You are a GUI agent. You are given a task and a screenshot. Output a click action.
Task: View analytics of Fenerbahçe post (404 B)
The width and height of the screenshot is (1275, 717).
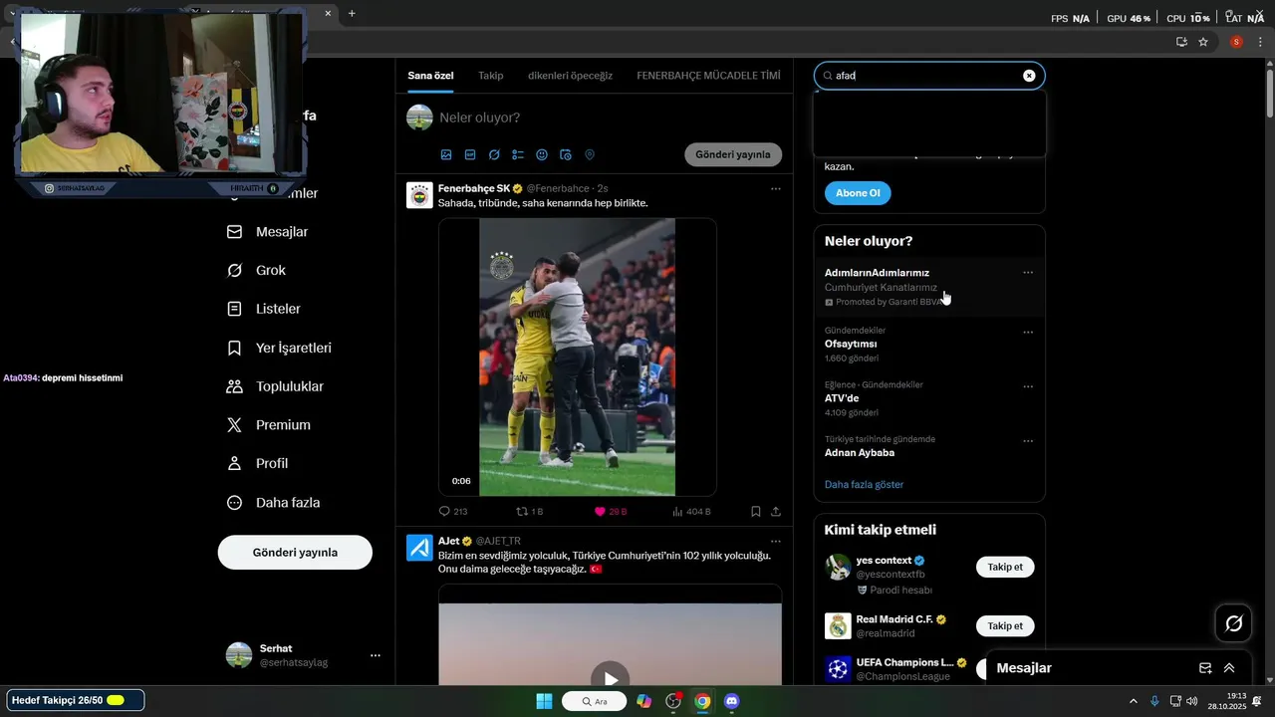pos(691,511)
